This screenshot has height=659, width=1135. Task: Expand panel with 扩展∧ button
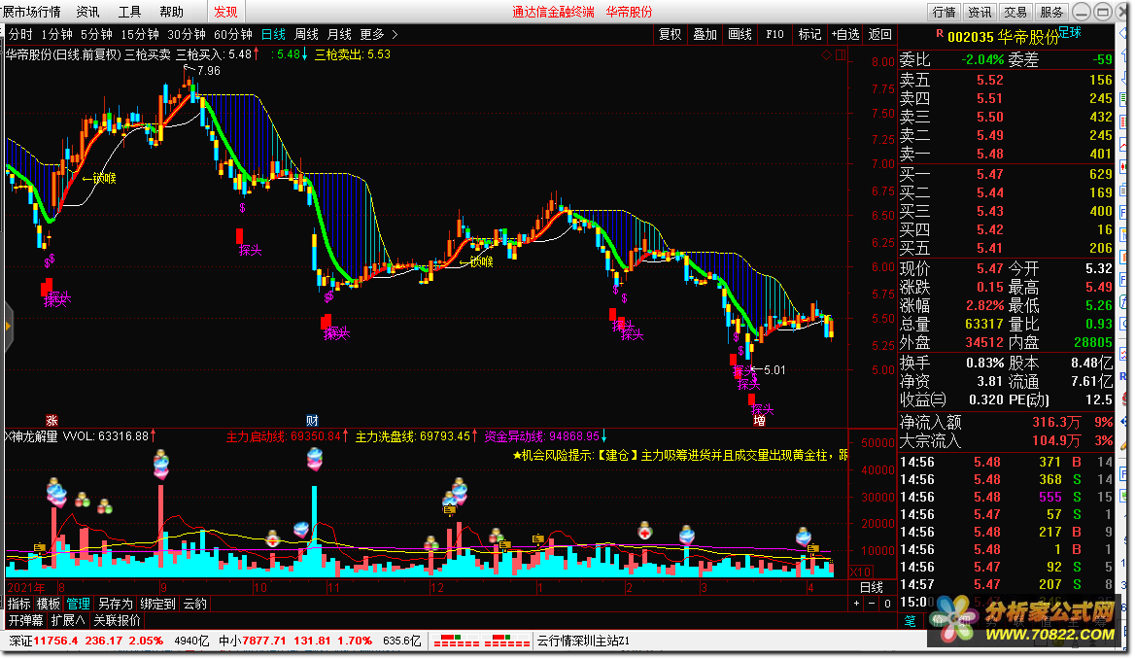coord(68,621)
